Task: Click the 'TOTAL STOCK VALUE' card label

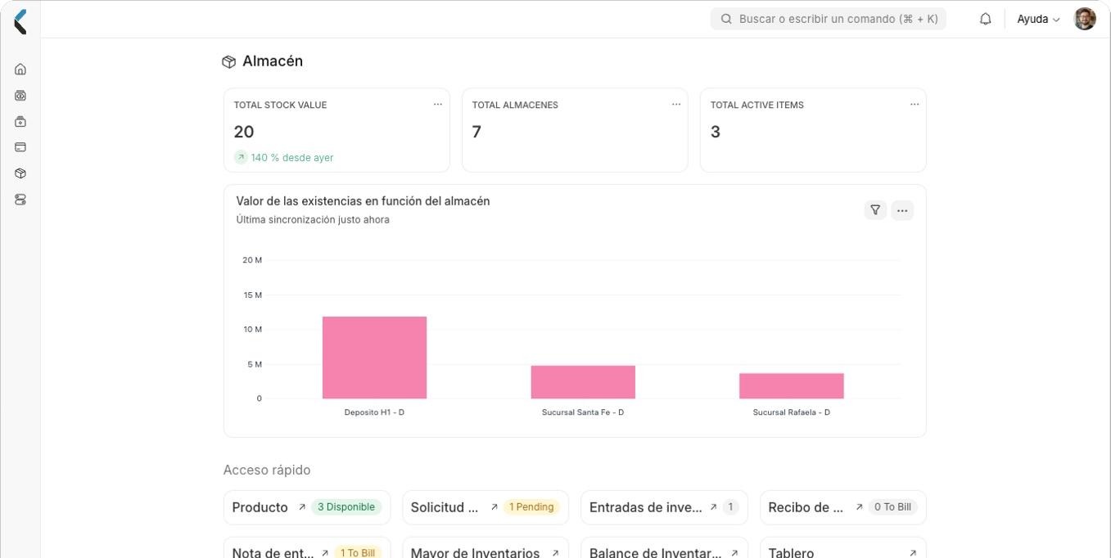Action: [280, 105]
